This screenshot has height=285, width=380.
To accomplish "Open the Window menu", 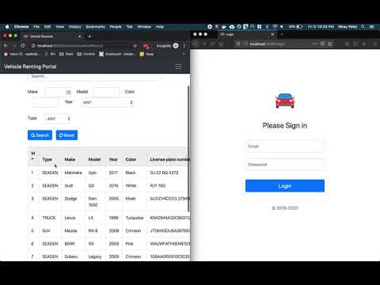I will coord(144,27).
